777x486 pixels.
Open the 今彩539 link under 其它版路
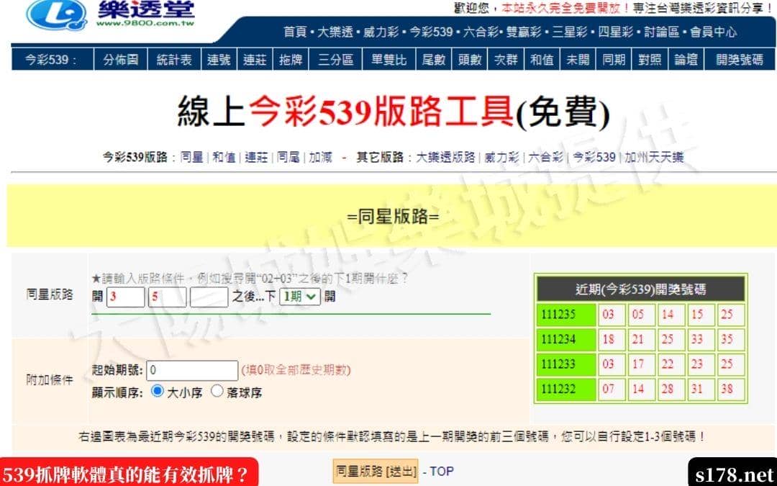594,158
